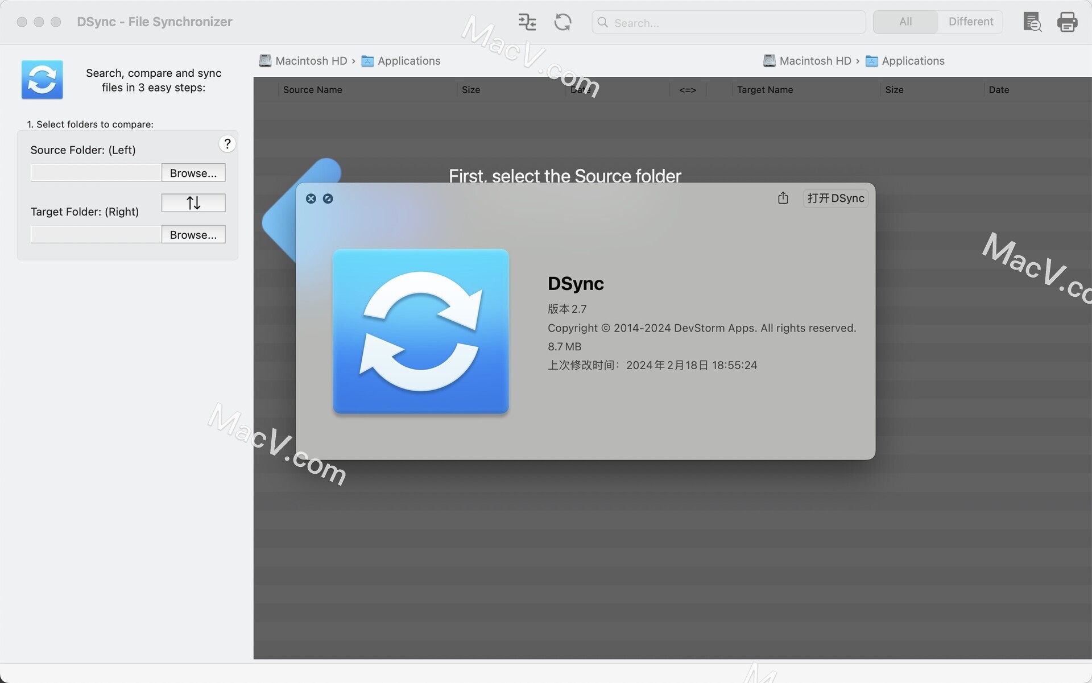Screen dimensions: 1092x683
Task: Click the Applications folder icon in the left breadcrumb
Action: [369, 61]
